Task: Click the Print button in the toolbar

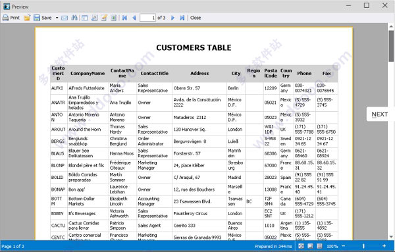Action: point(11,18)
